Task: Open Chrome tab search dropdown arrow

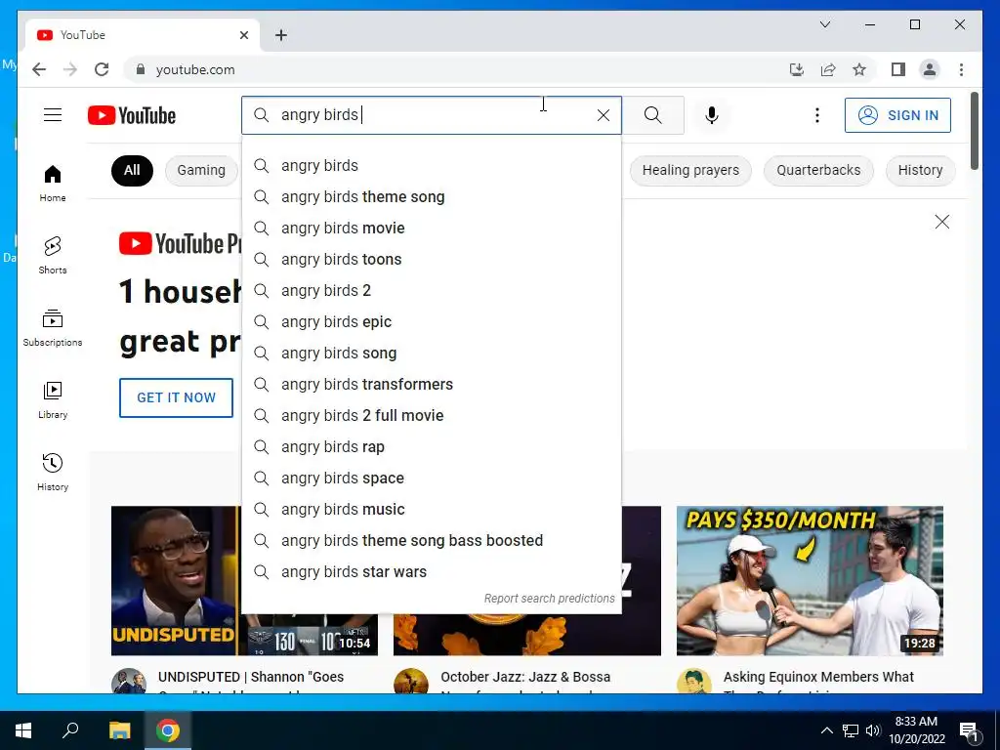Action: coord(824,24)
